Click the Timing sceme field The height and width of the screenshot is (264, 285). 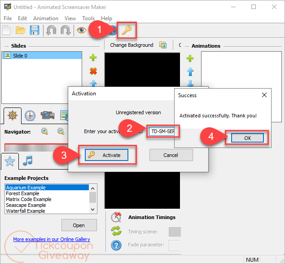tap(175, 232)
